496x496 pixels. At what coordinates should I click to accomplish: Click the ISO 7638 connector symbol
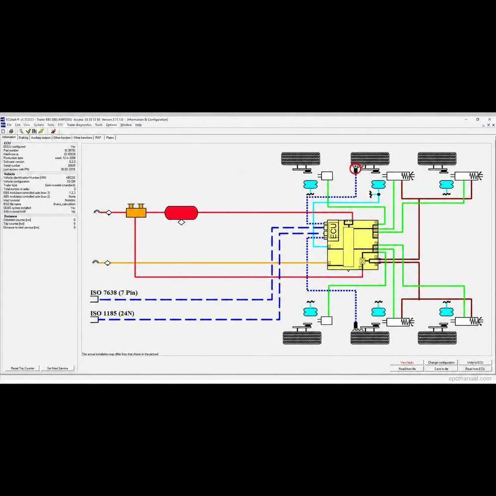[94, 299]
